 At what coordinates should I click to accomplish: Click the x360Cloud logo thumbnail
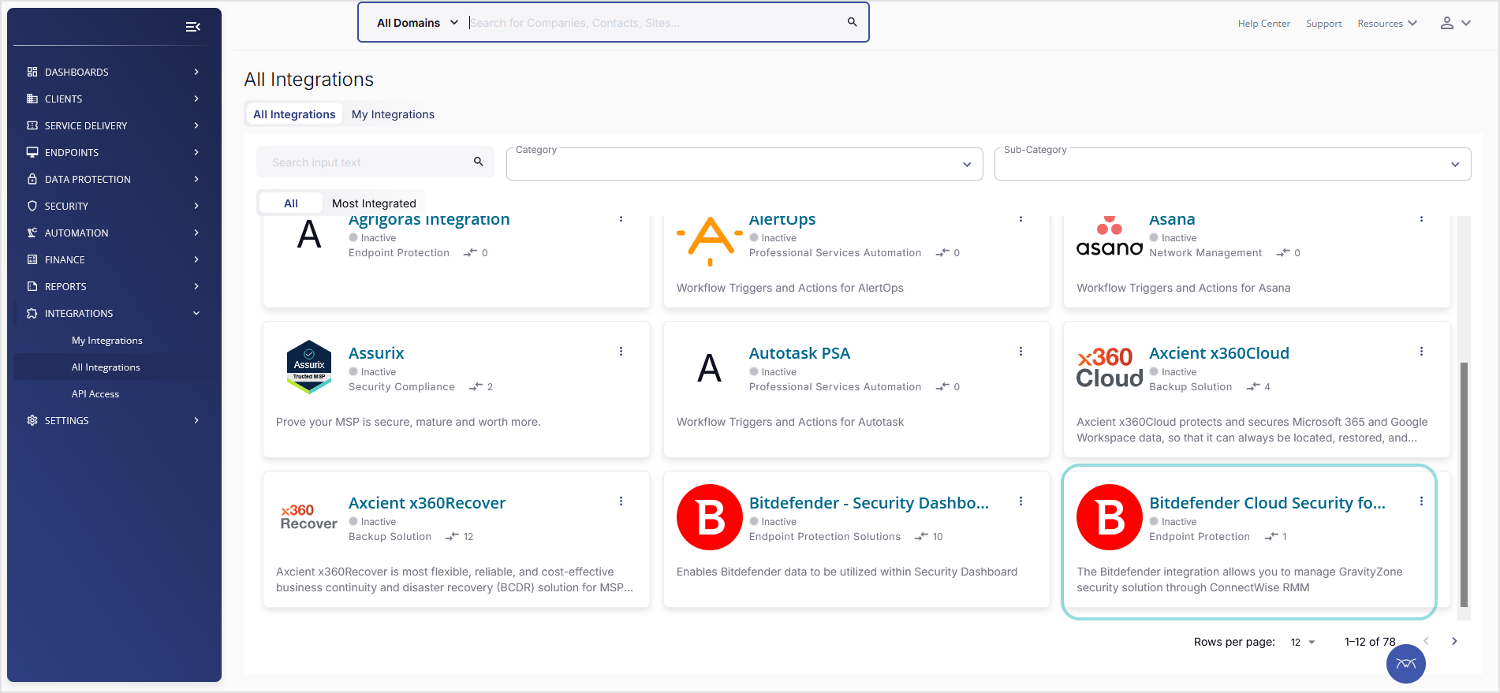point(1110,367)
